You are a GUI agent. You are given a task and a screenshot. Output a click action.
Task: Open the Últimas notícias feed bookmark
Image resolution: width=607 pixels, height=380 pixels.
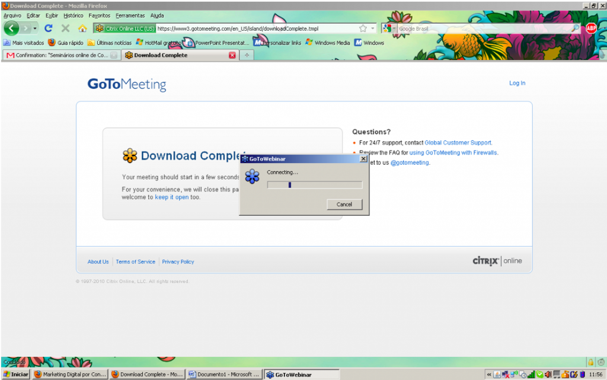pos(110,43)
